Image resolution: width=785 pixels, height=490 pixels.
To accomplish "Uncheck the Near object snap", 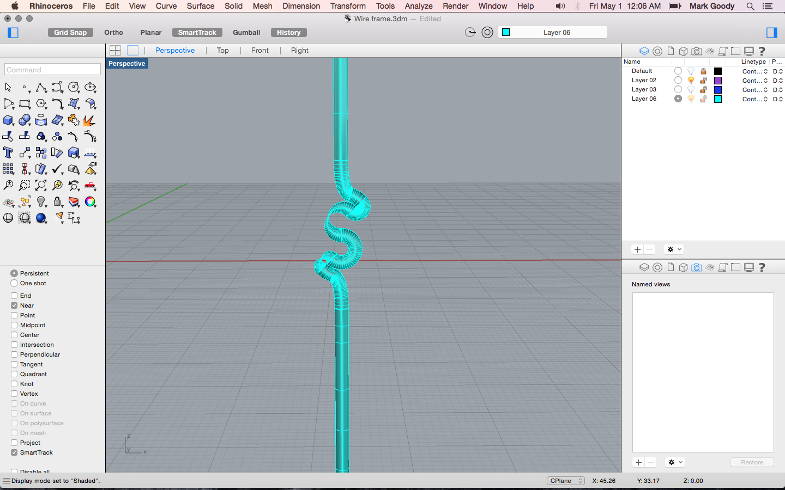I will point(14,305).
